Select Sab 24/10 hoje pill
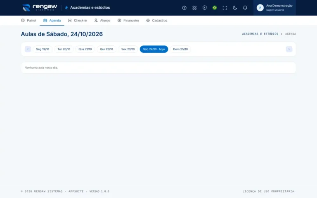317x198 pixels. [x=154, y=49]
